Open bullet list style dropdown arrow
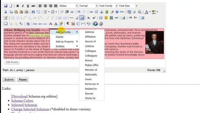Screen dimensions: 200x113 [x=49, y=12]
